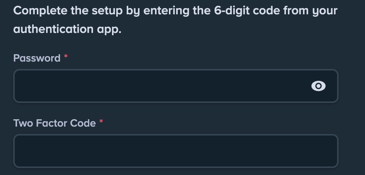The height and width of the screenshot is (175, 365).
Task: Click the asterisk beside Two Factor Code
Action: coord(101,122)
